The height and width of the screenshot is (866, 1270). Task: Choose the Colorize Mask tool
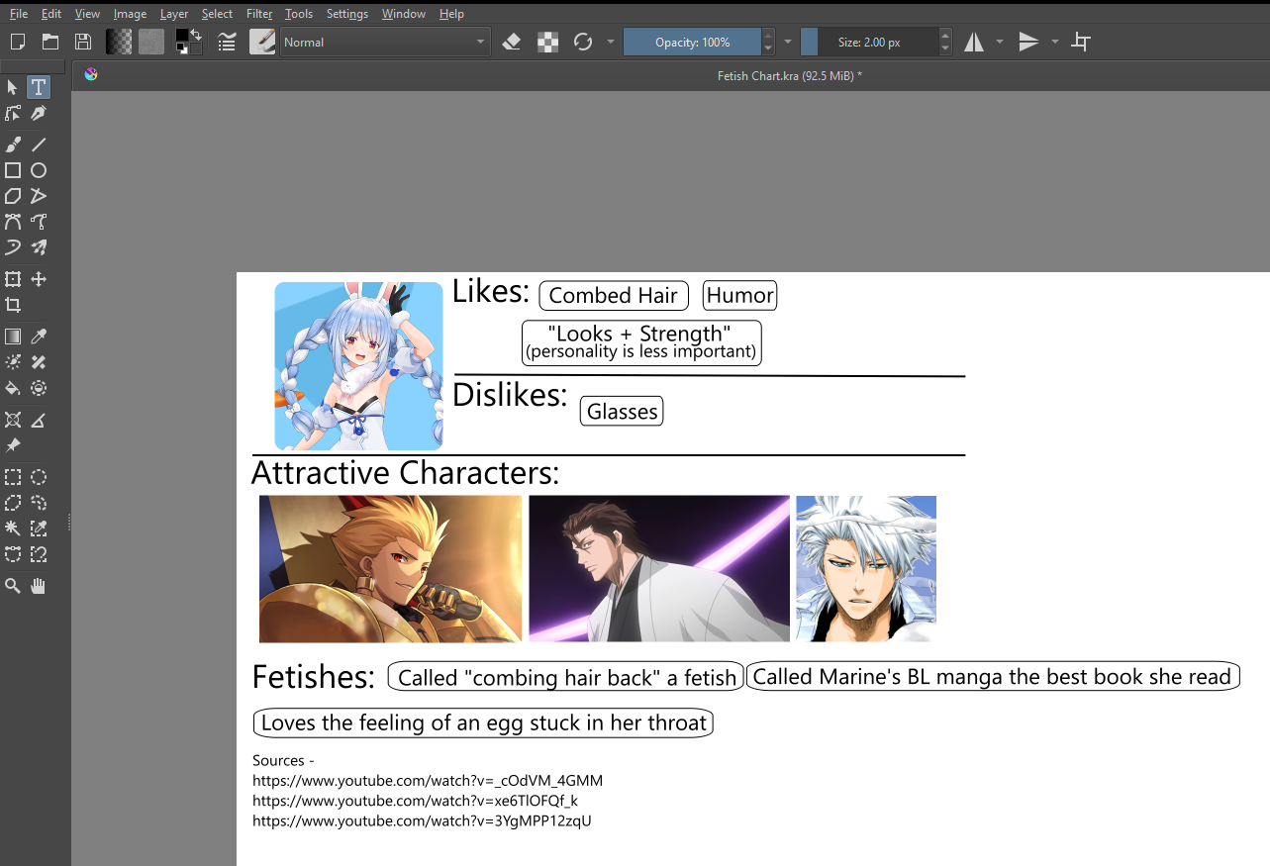[x=13, y=362]
